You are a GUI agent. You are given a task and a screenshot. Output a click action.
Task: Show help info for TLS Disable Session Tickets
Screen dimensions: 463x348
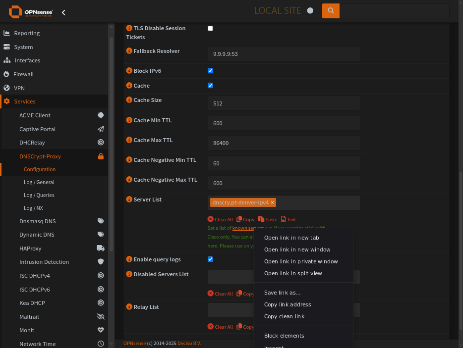pyautogui.click(x=129, y=28)
